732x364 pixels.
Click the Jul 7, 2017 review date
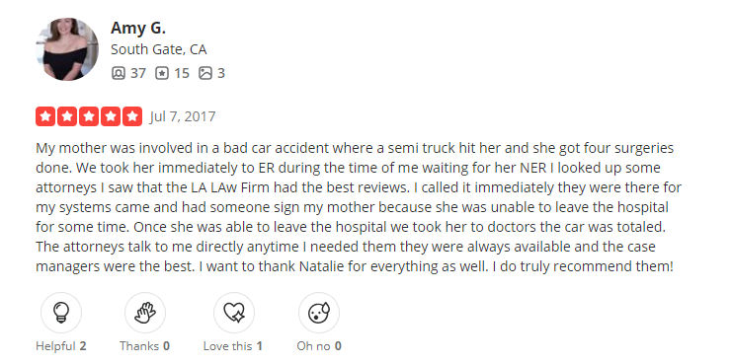[183, 116]
